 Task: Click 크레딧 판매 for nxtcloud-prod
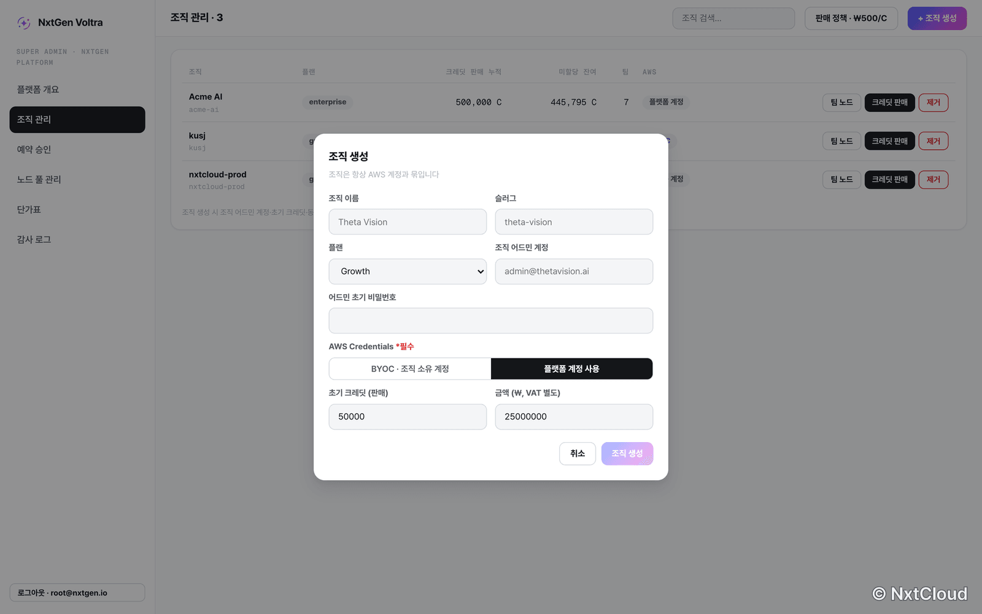pyautogui.click(x=890, y=180)
